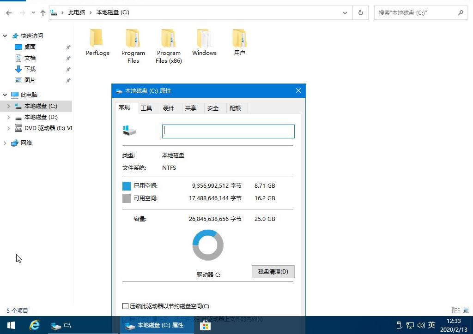Viewport: 473px width, 334px height.
Task: Open the Program Files (x86) folder
Action: [169, 47]
